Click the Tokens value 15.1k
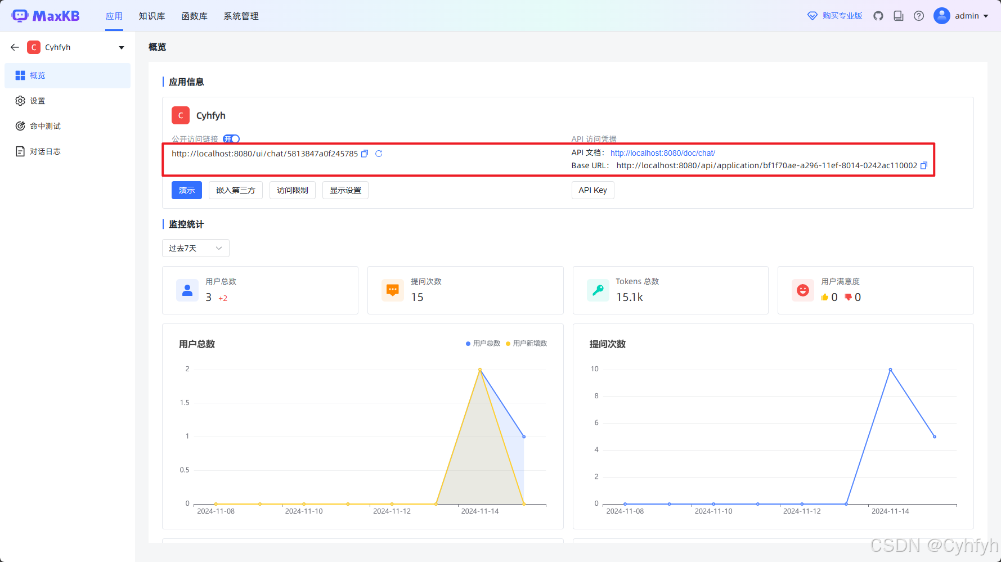 point(630,297)
